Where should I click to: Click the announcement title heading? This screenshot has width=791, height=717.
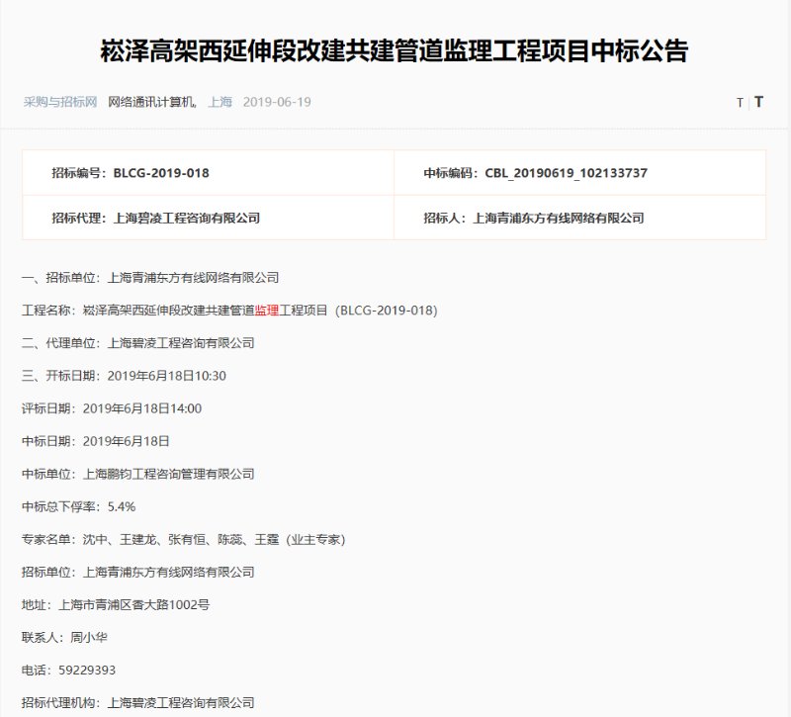[x=395, y=50]
